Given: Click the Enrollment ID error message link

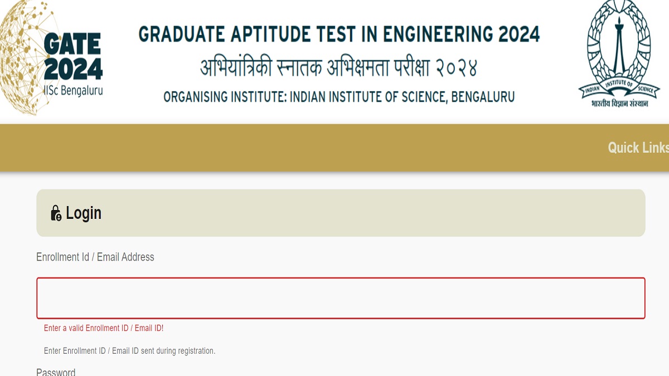Looking at the screenshot, I should point(103,328).
